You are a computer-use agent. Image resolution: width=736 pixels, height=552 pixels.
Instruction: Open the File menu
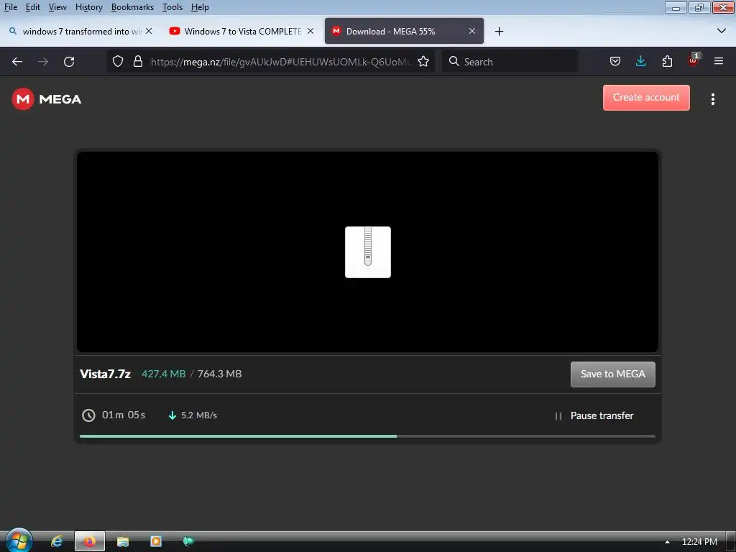(x=10, y=7)
